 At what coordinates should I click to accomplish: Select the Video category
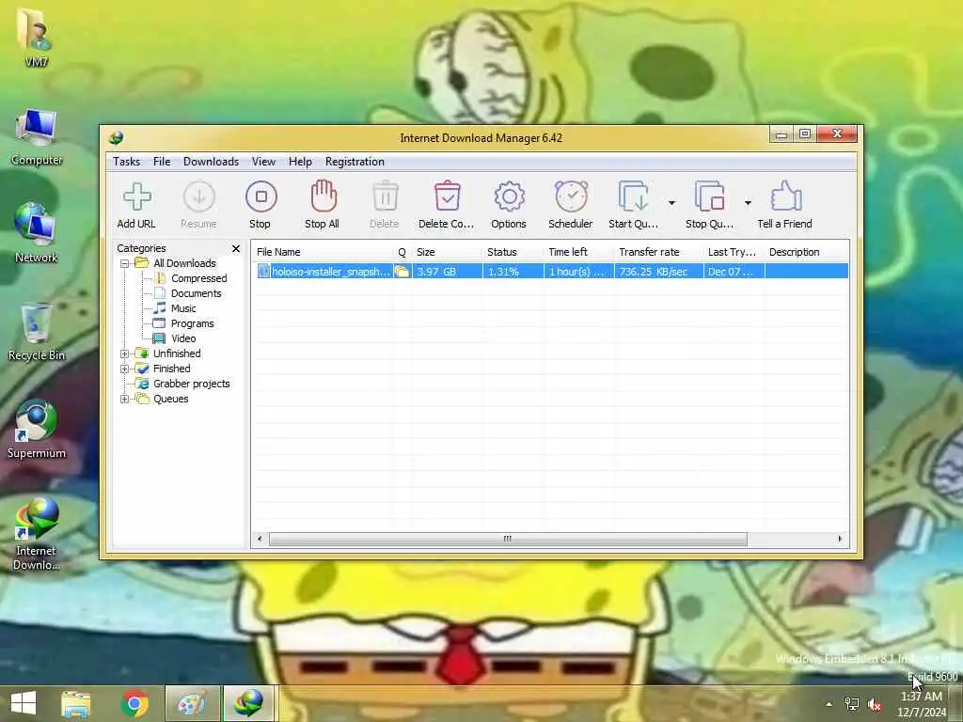coord(183,338)
